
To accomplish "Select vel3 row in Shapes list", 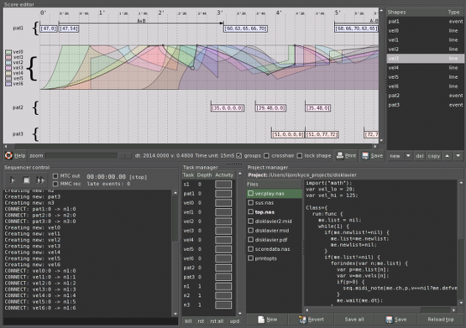I will [x=425, y=59].
